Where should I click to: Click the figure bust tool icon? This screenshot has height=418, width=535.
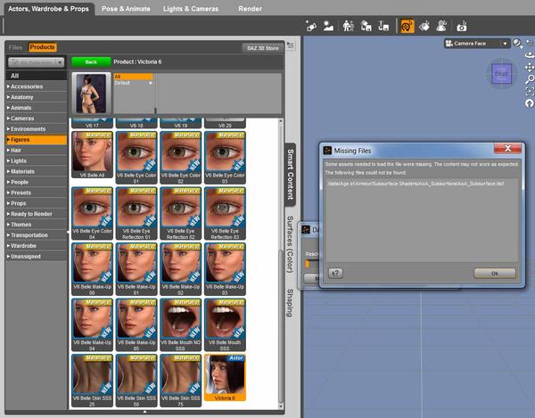point(442,26)
